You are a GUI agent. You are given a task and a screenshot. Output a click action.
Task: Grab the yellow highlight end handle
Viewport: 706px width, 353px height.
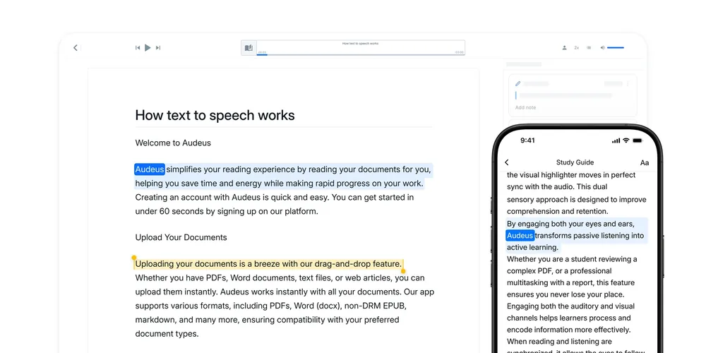[x=403, y=271]
